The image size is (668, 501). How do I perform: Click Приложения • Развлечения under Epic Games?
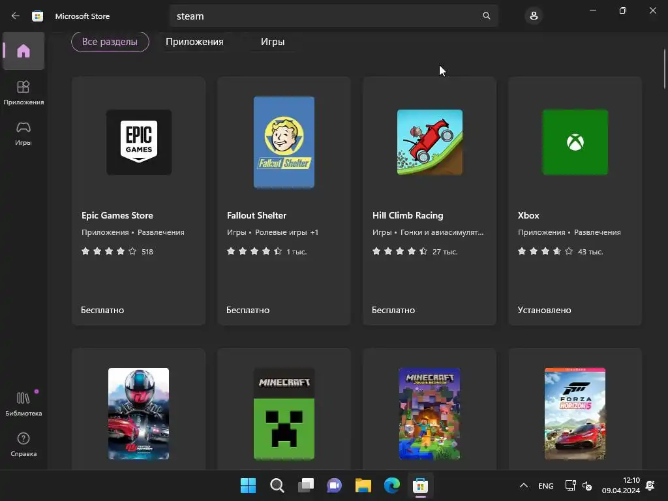[x=133, y=232]
